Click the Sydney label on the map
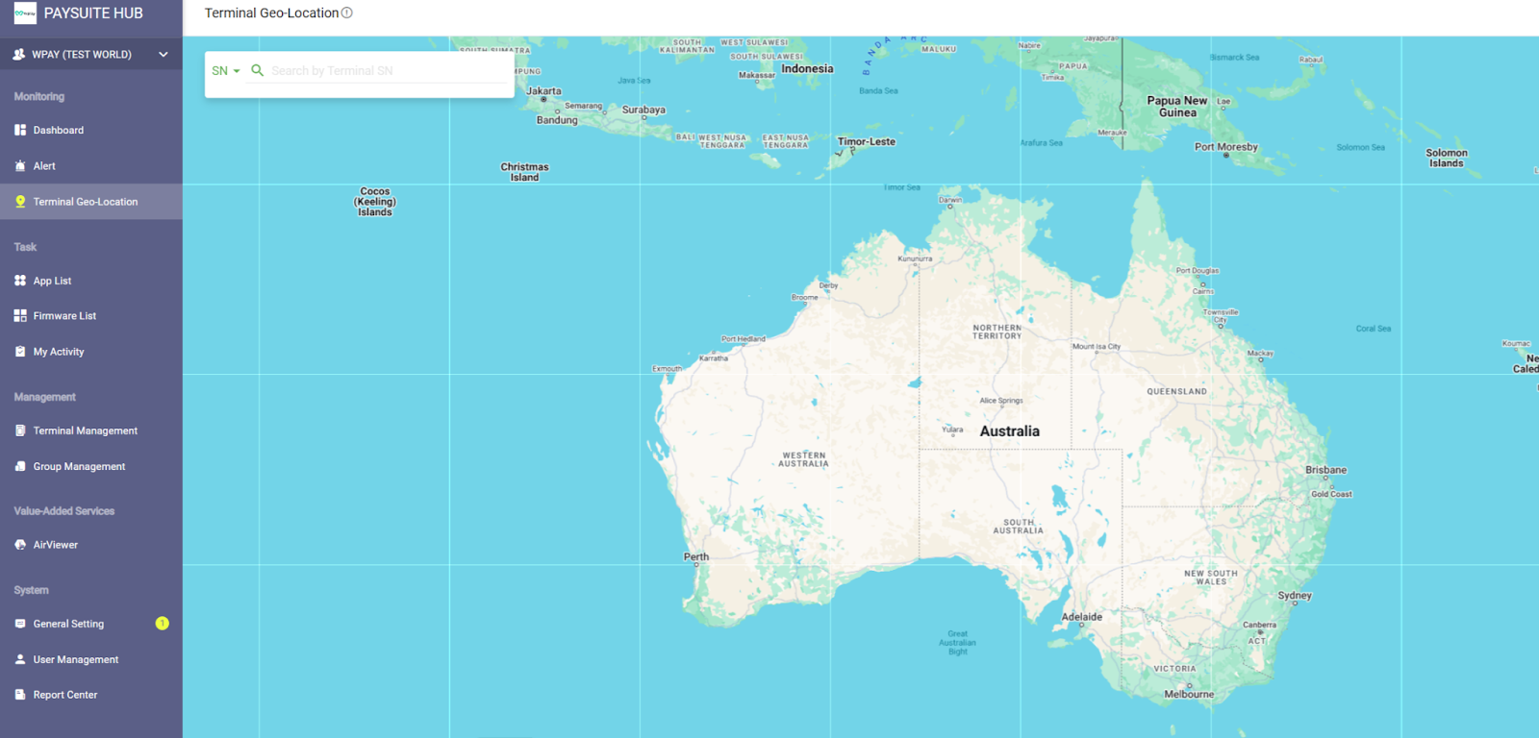Viewport: 1539px width, 738px height. (x=1295, y=596)
